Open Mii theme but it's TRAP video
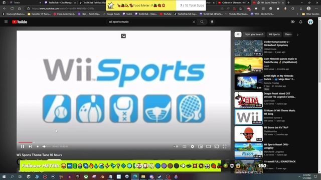The image size is (321, 180). pos(249,134)
